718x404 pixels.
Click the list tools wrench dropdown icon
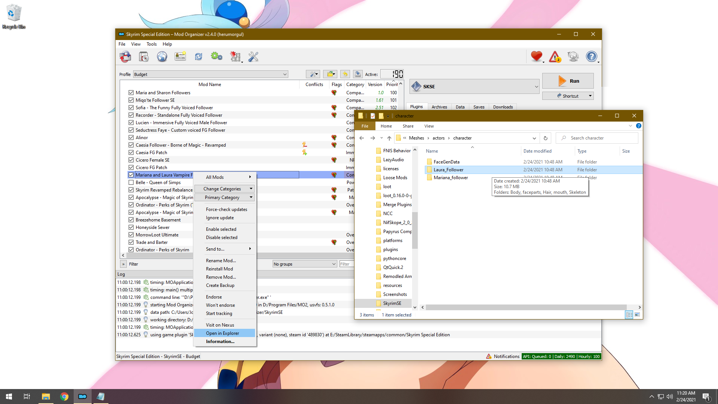pyautogui.click(x=313, y=74)
